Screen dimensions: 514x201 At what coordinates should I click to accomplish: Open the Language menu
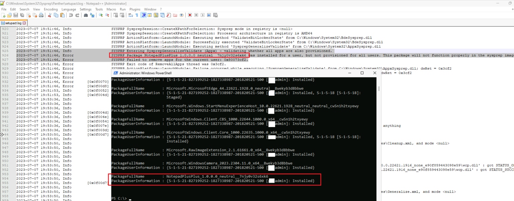tap(69, 9)
